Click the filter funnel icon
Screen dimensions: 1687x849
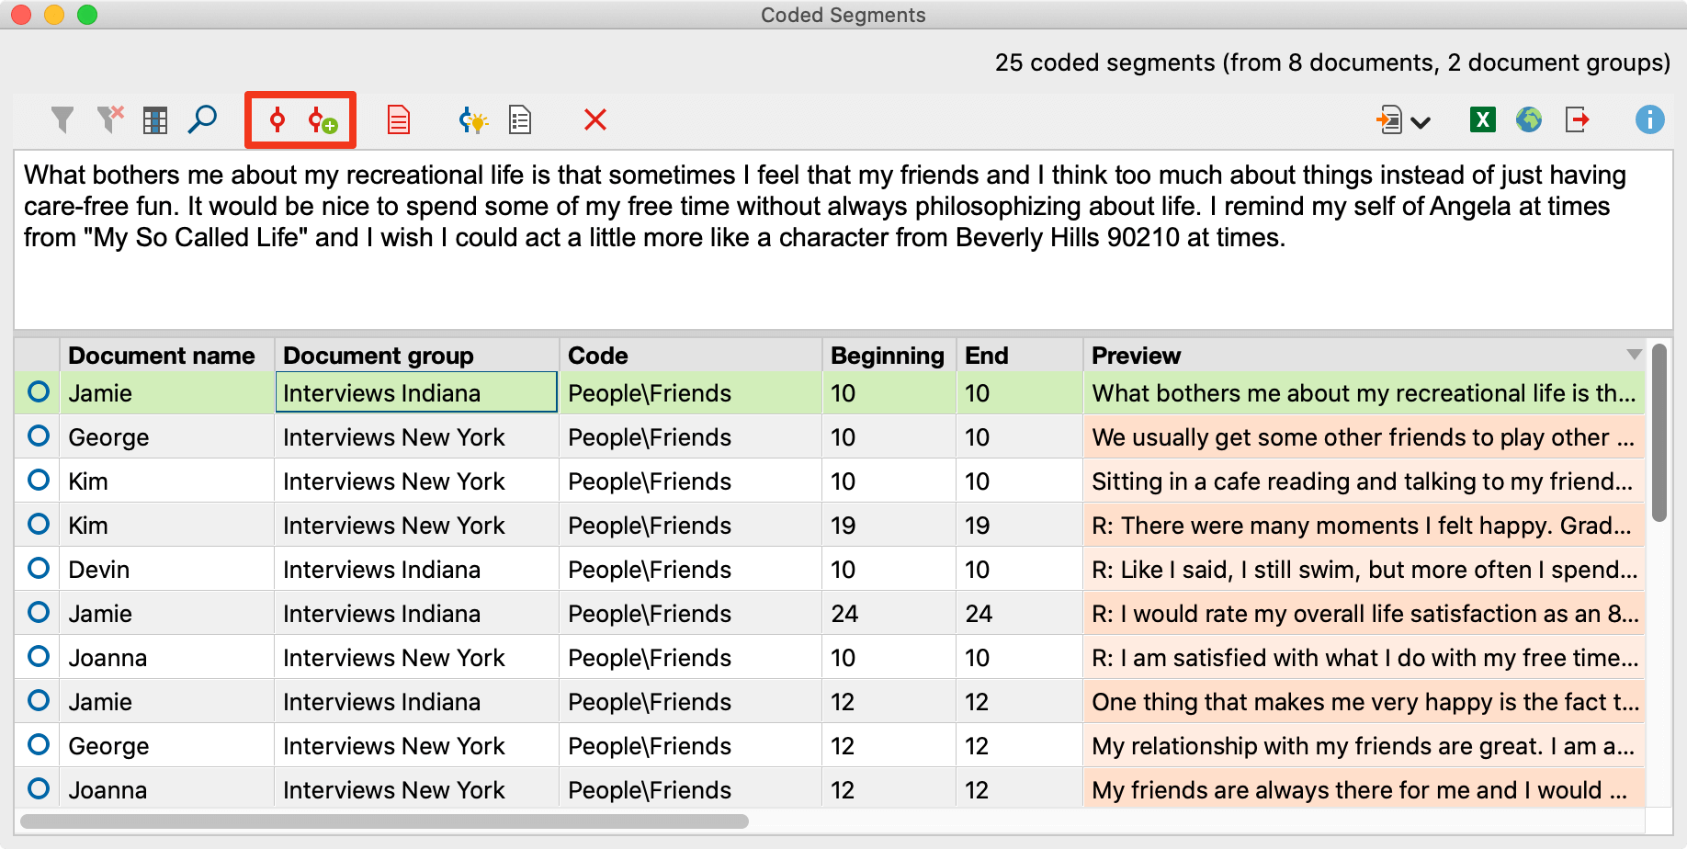[x=62, y=119]
